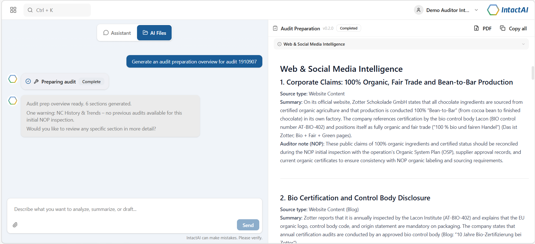
Task: Select the audit preparation request message
Action: [x=194, y=61]
